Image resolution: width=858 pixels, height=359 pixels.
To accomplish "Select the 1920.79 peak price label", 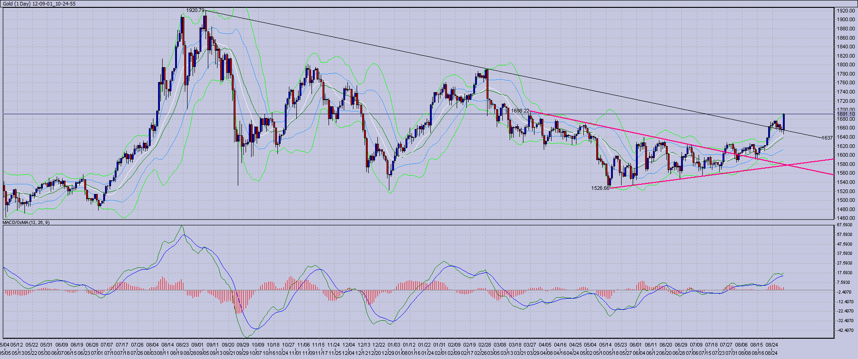I will coord(195,10).
